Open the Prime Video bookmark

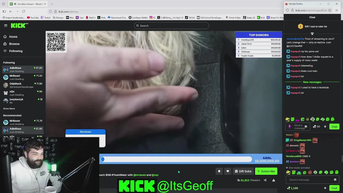point(233,18)
